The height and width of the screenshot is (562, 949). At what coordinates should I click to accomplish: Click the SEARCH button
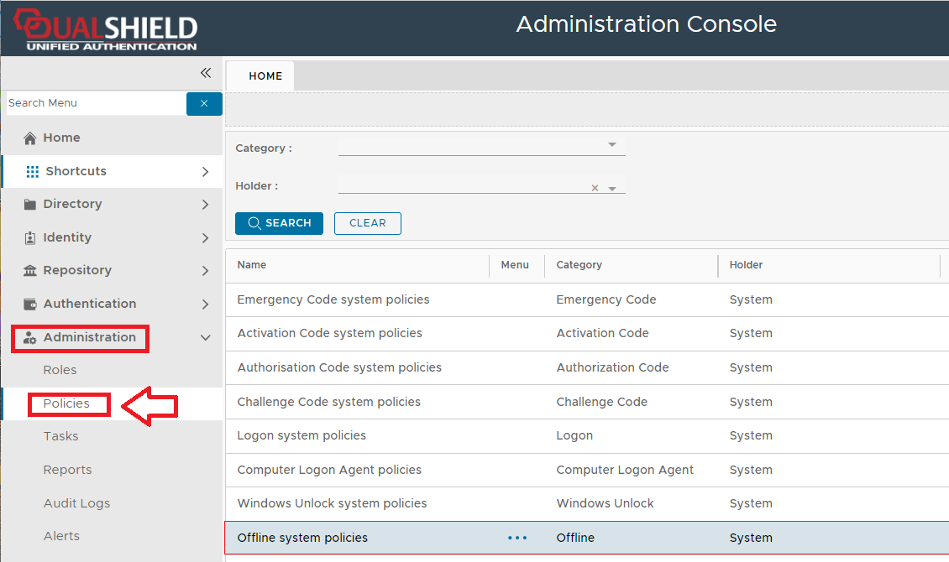(279, 223)
